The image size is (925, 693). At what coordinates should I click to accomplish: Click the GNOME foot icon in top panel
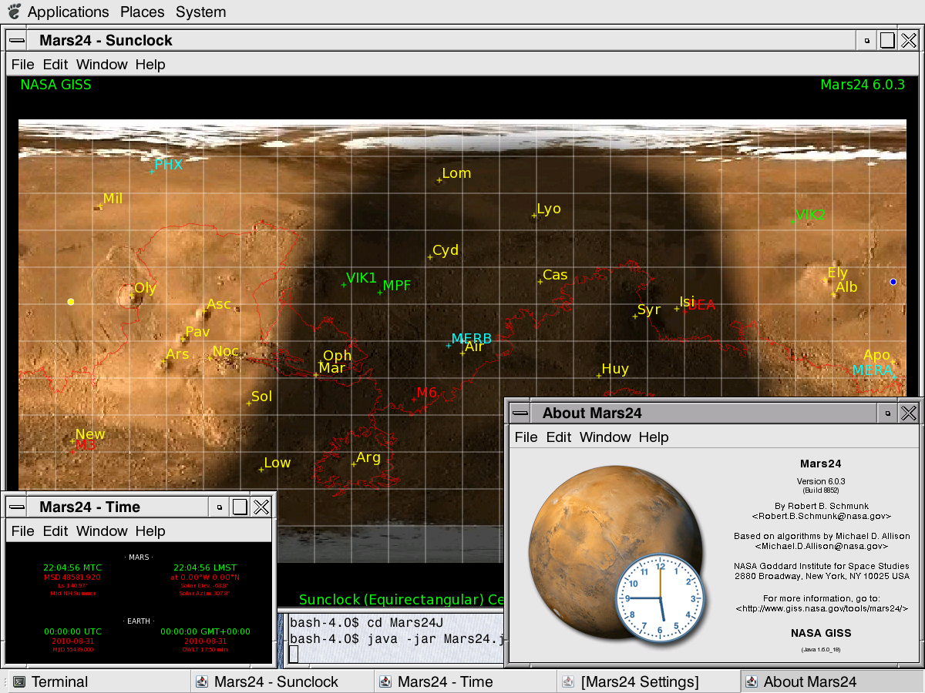[x=13, y=12]
